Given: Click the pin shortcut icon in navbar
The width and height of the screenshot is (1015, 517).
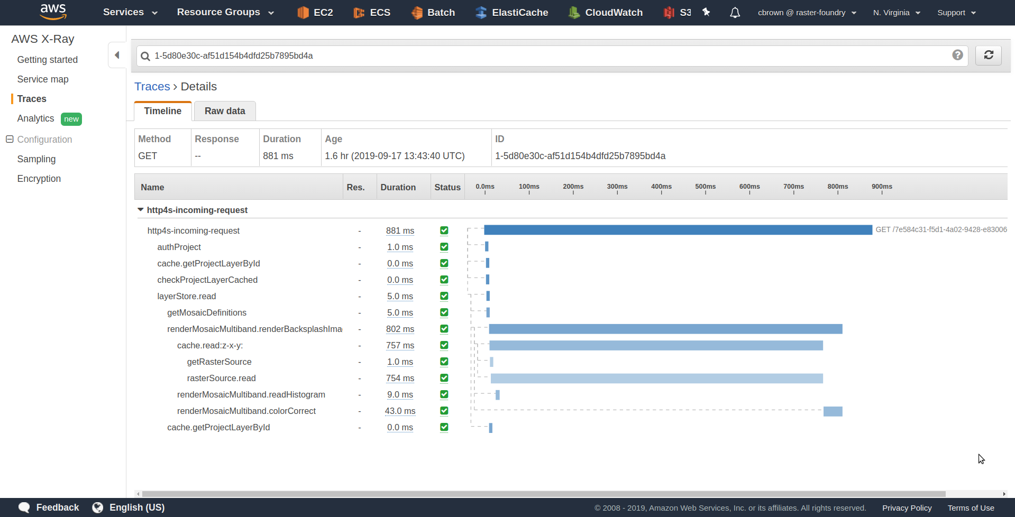Looking at the screenshot, I should (706, 12).
